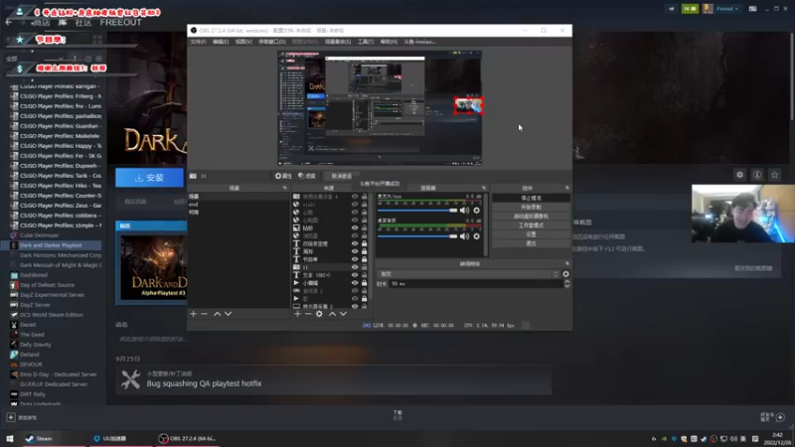Switch to UU加速器 in the Windows taskbar
This screenshot has height=447, width=795.
pos(110,438)
